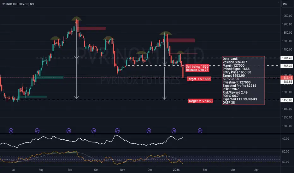294x173 pixels.
Task: Click the 'Release Dec 27' annotation
Action: click(x=197, y=70)
